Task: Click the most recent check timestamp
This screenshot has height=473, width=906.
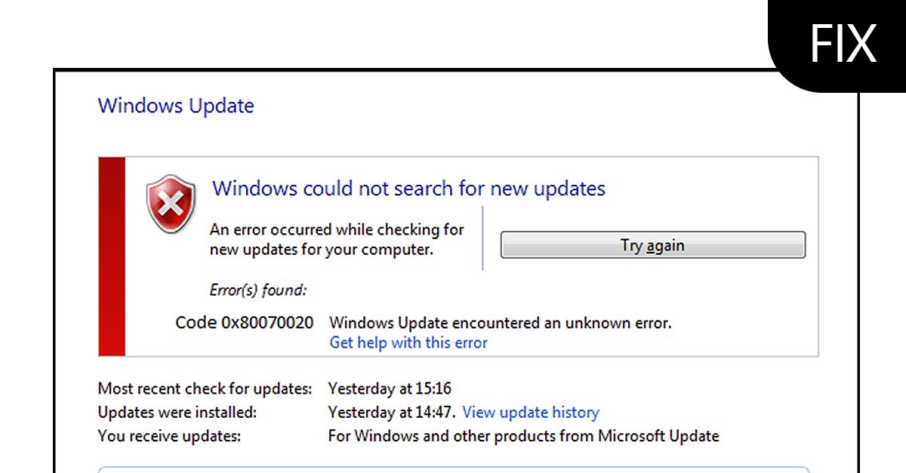Action: tap(390, 388)
